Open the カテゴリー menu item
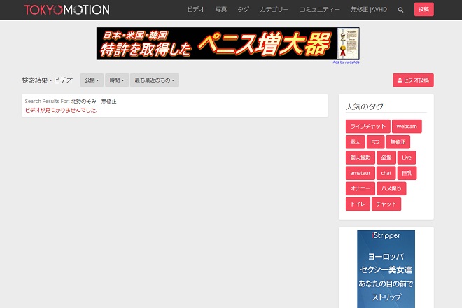This screenshot has height=308, width=462. pyautogui.click(x=274, y=9)
